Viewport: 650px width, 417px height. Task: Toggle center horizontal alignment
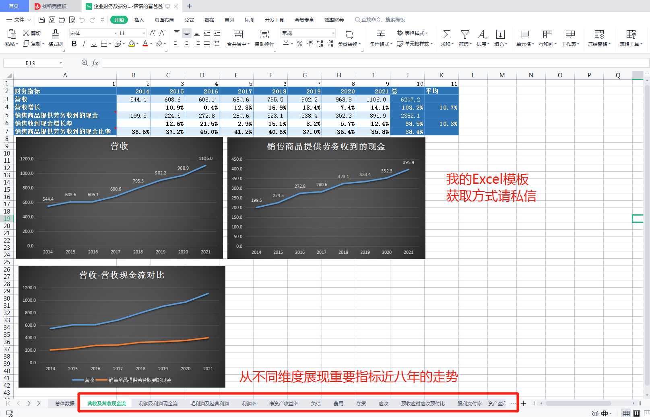click(187, 44)
